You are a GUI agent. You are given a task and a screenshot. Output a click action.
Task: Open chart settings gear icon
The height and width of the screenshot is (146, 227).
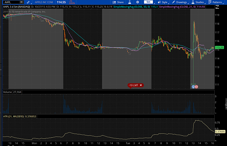pos(138,2)
